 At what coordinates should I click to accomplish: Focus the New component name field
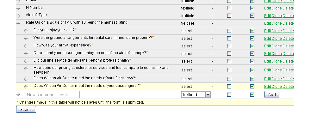tap(53, 94)
